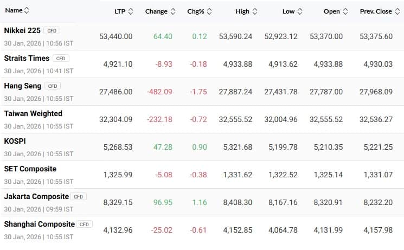
Task: Click the Open column header label
Action: point(331,11)
